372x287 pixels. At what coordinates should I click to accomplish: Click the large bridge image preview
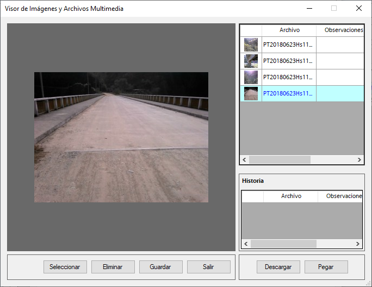121,137
